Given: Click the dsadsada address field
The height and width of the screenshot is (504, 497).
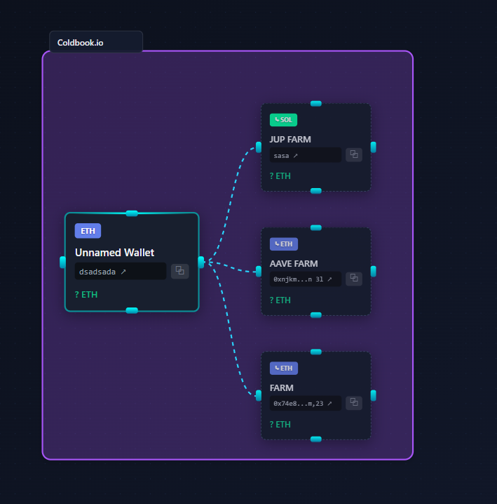Looking at the screenshot, I should coord(121,271).
